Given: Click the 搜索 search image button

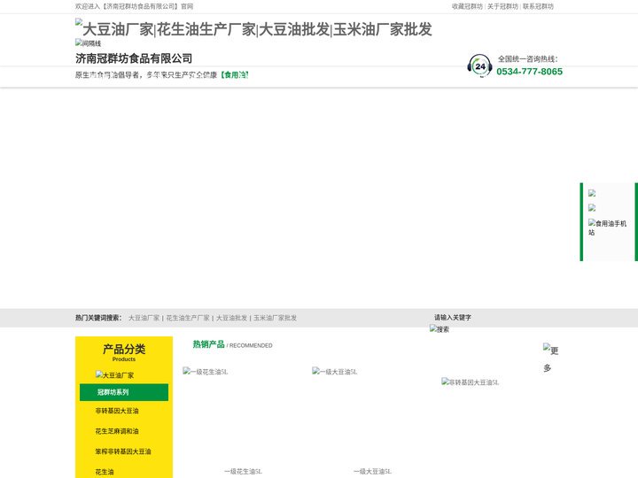Looking at the screenshot, I should (x=440, y=329).
